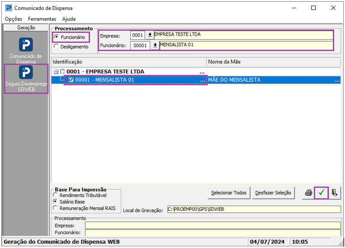Viewport: 345px width, 248px height.
Task: Open the Empresa lookup dropdown arrow
Action: pyautogui.click(x=150, y=35)
